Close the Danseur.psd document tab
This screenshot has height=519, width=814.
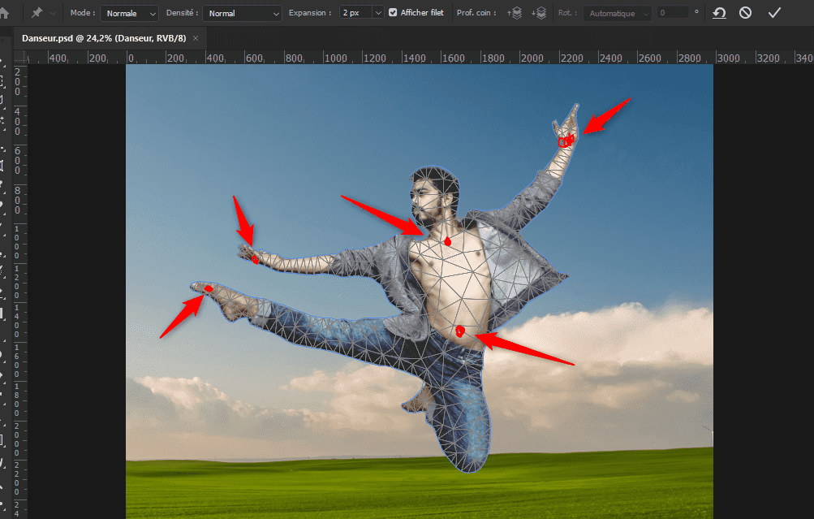[196, 38]
